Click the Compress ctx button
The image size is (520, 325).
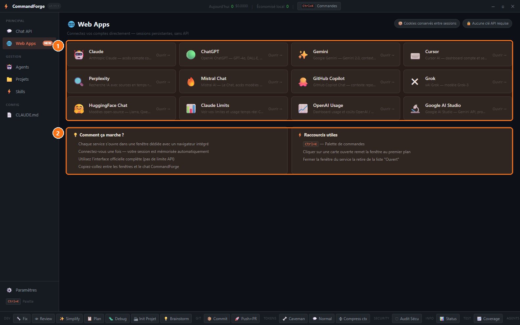click(353, 319)
